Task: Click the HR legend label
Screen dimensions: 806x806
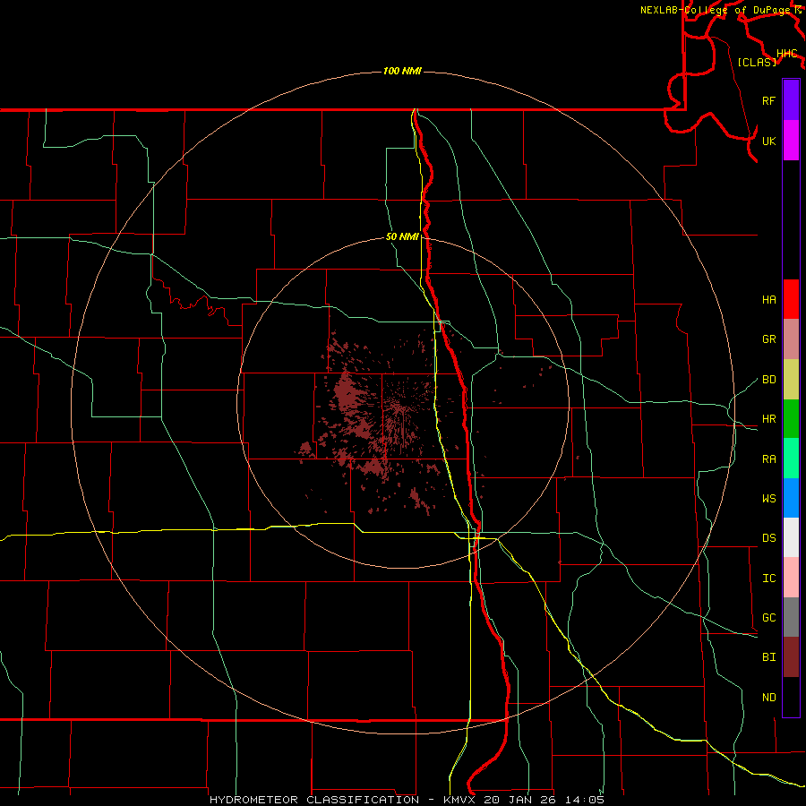Action: pyautogui.click(x=768, y=419)
